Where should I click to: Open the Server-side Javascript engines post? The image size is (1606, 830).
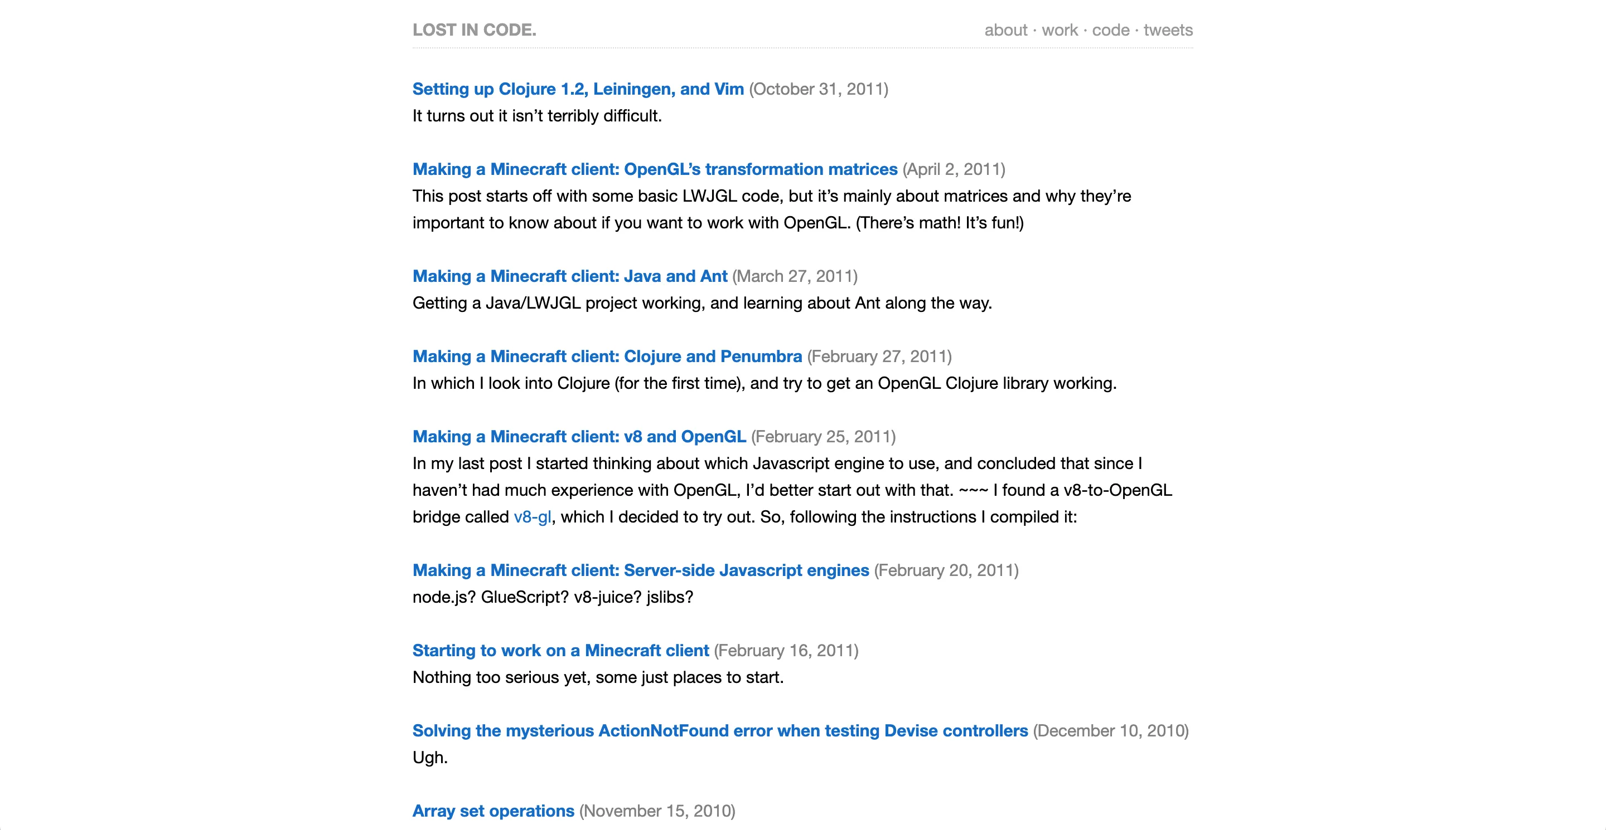click(640, 570)
